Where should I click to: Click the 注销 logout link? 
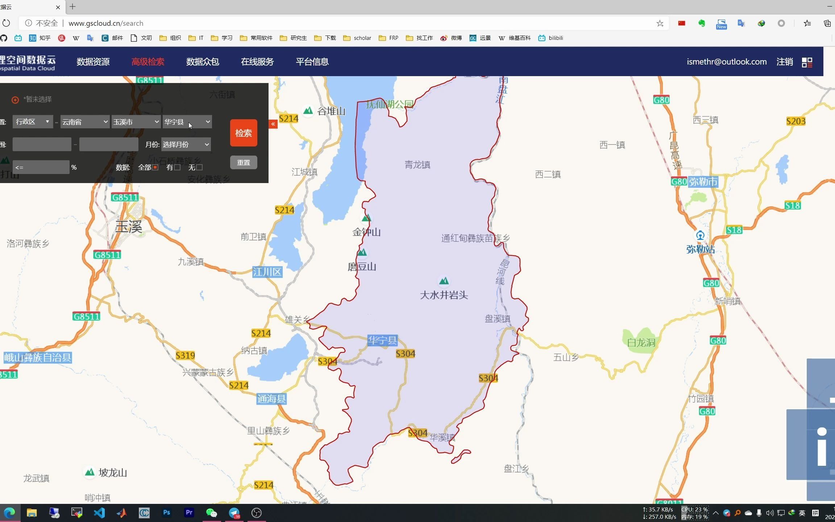tap(785, 62)
